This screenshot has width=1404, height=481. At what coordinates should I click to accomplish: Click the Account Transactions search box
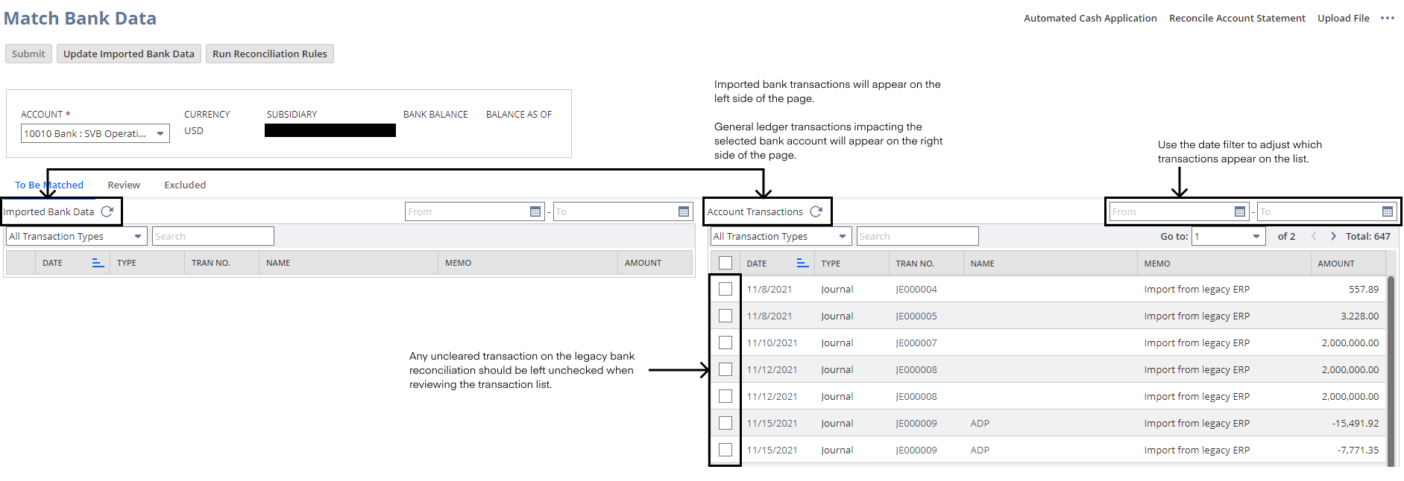pyautogui.click(x=918, y=236)
